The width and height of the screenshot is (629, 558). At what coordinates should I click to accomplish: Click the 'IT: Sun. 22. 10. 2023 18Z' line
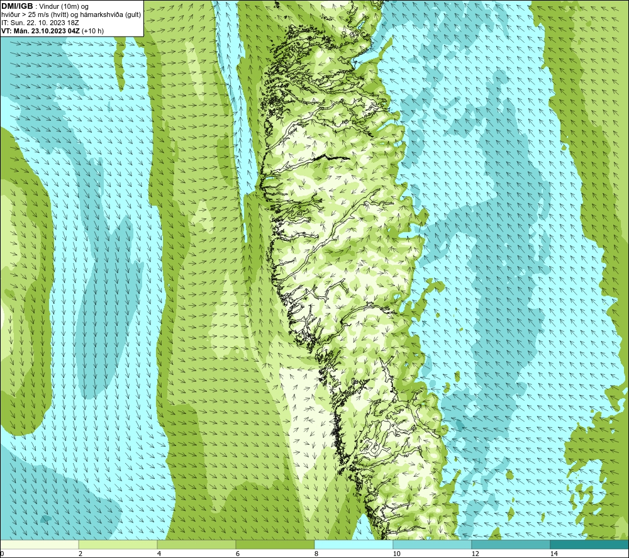pos(40,23)
